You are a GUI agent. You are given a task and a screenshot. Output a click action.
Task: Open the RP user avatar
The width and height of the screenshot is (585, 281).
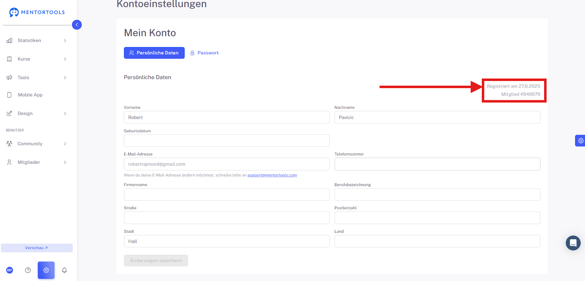pyautogui.click(x=10, y=270)
